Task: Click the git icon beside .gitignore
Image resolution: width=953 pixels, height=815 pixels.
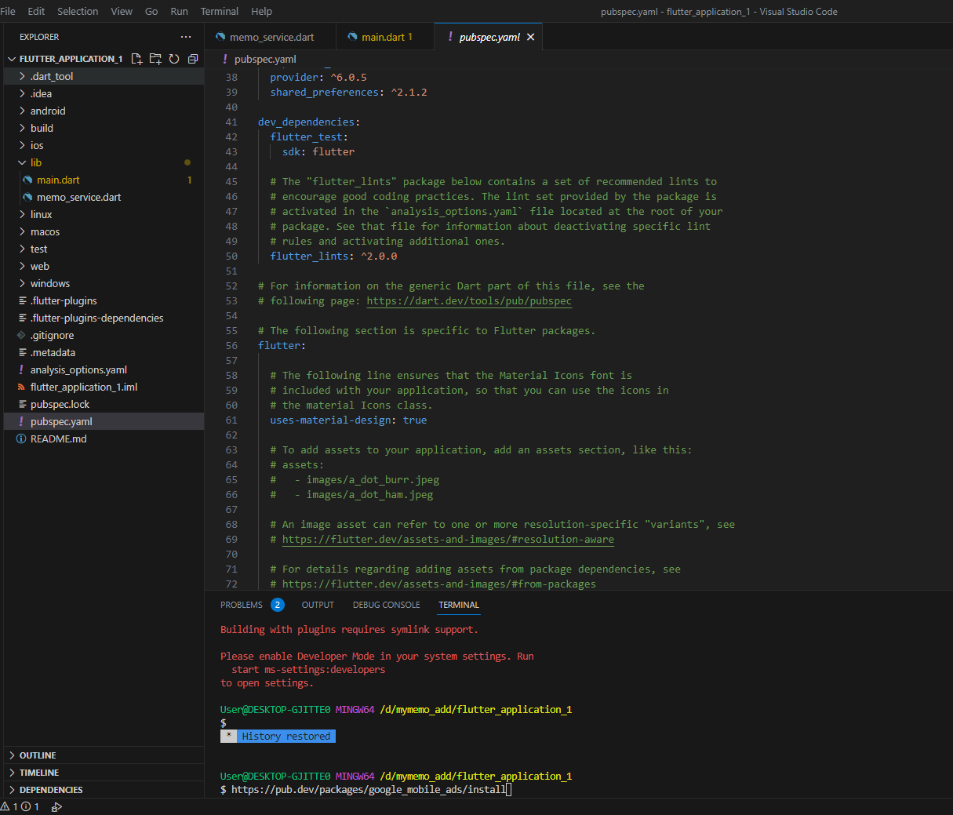Action: click(x=21, y=335)
